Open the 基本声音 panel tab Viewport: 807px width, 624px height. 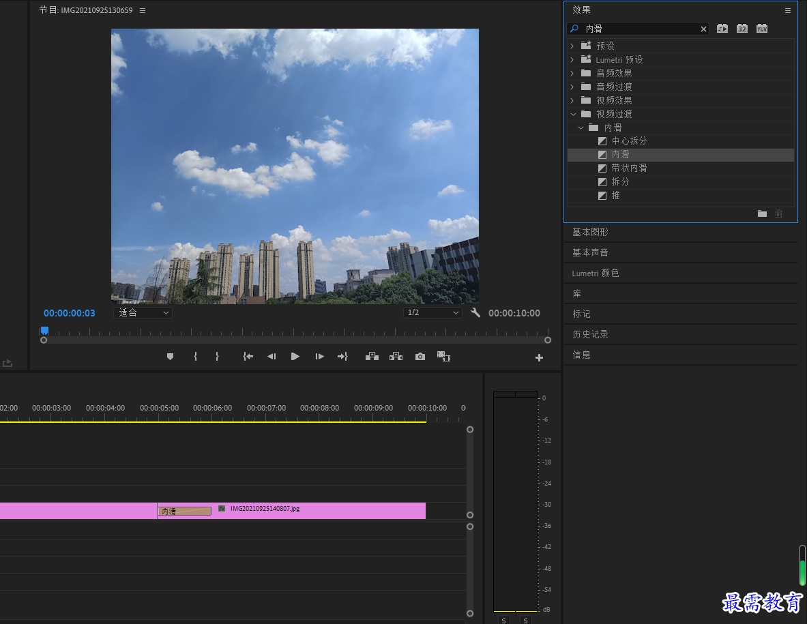[590, 252]
